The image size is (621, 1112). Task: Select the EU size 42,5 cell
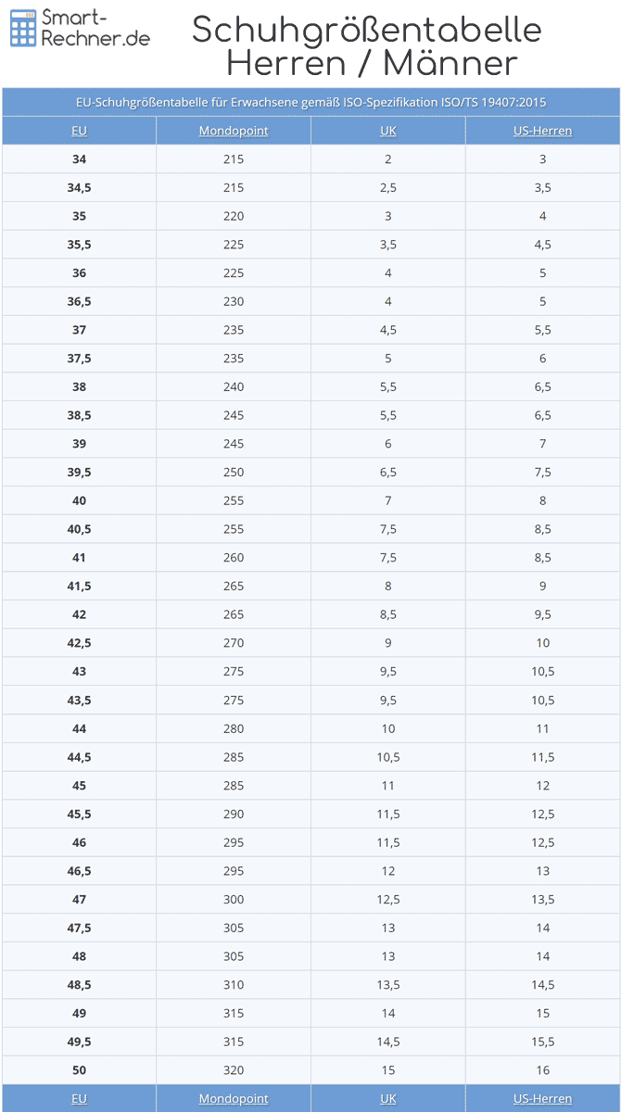pos(79,643)
